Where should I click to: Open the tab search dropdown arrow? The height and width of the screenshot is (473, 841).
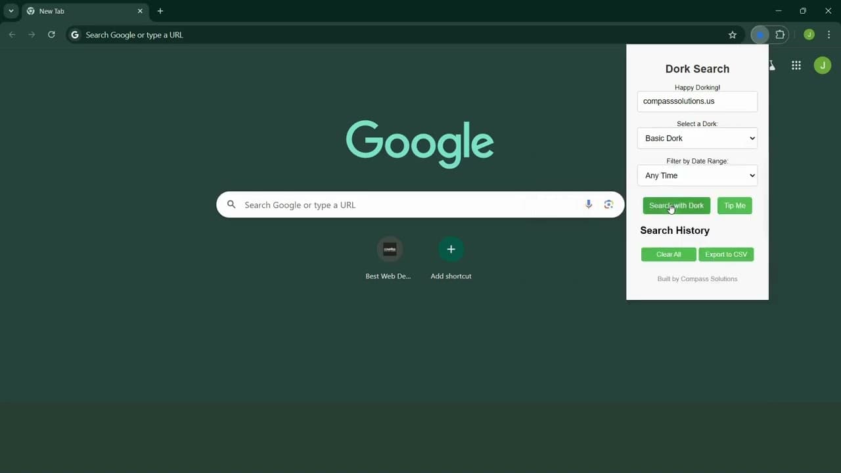pyautogui.click(x=11, y=11)
